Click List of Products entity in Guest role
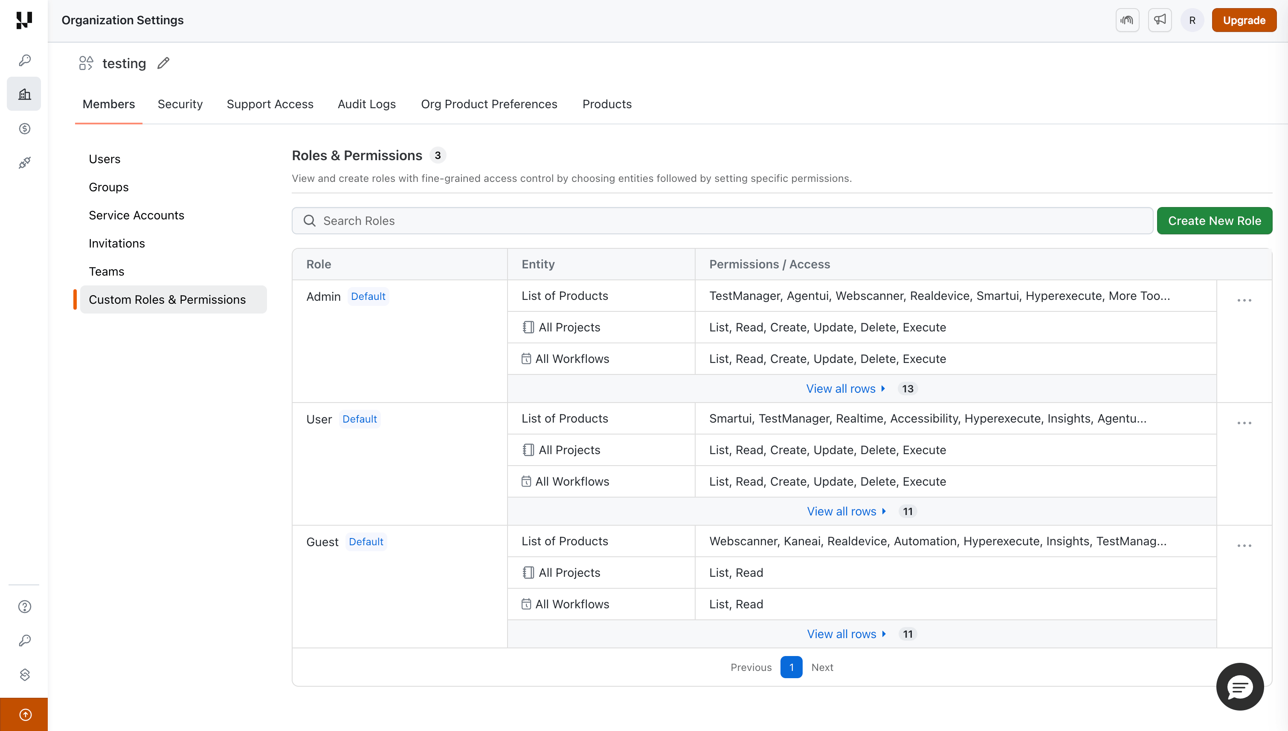 point(564,541)
